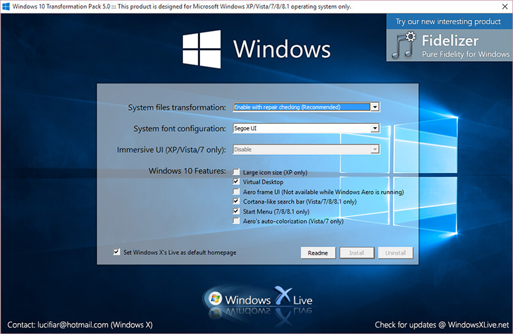Click the Uninstall button
Image resolution: width=513 pixels, height=334 pixels.
click(x=396, y=252)
